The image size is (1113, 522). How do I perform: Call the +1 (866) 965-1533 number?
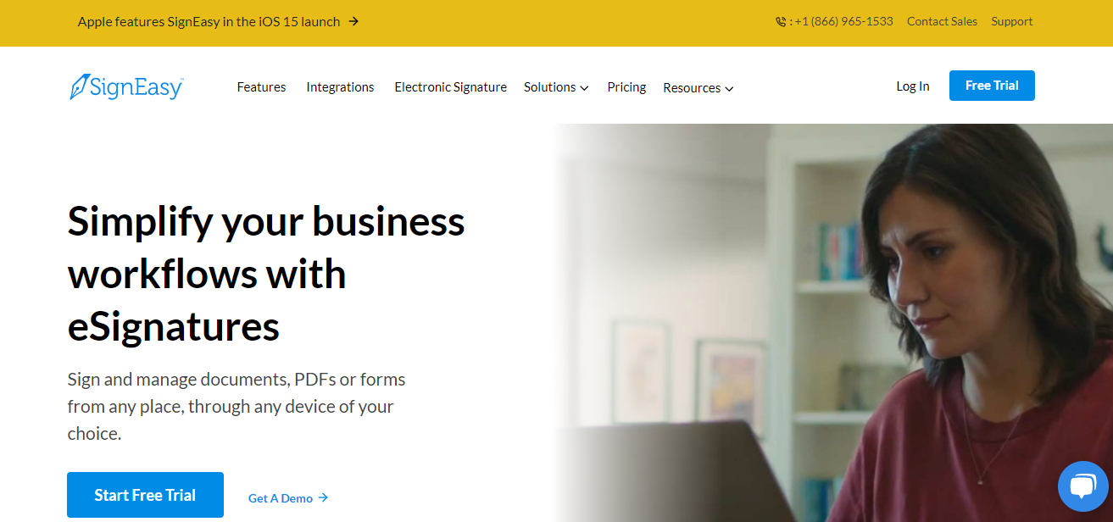pos(843,21)
